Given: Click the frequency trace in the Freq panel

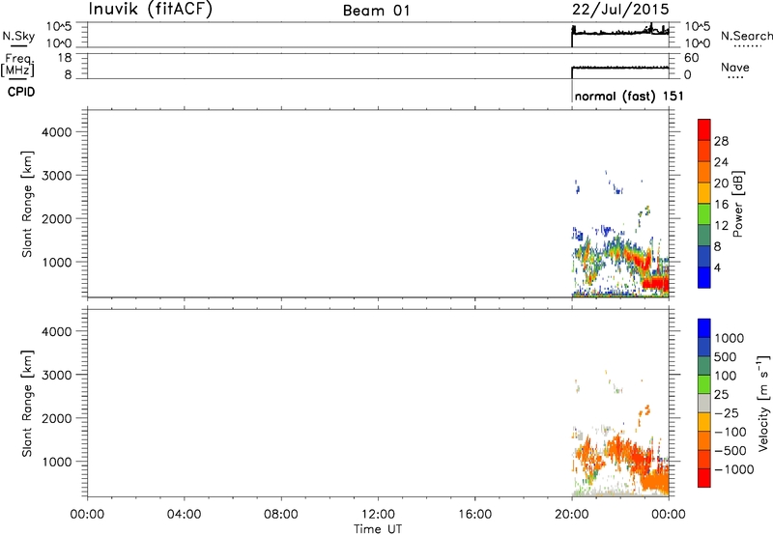Looking at the screenshot, I should [x=620, y=68].
